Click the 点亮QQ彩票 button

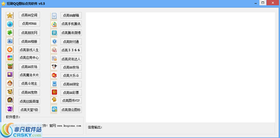(x=71, y=93)
